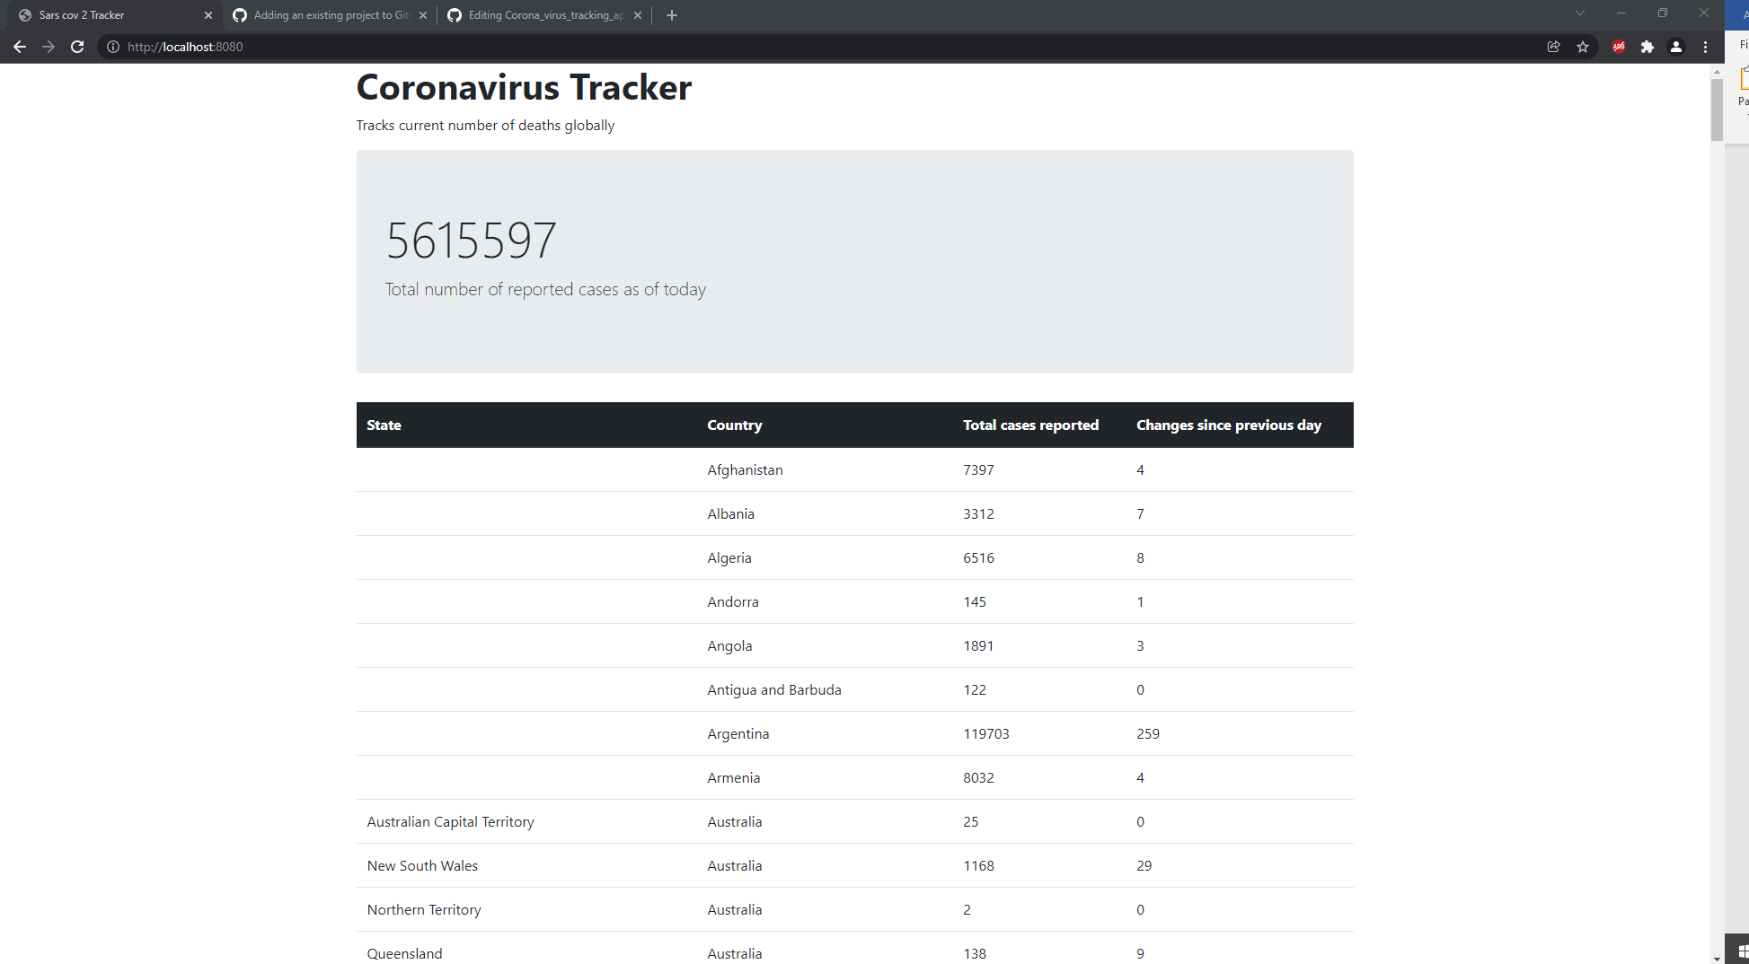Viewport: 1749px width, 964px height.
Task: Open the tab search chevron
Action: click(1580, 13)
